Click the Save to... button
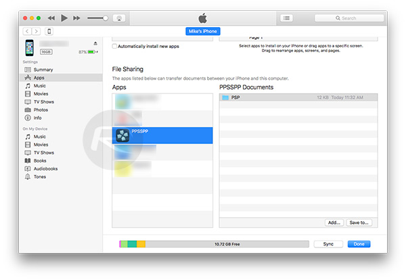 [x=359, y=222]
